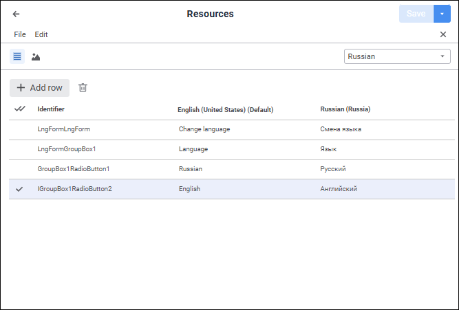Uncheck the IGroupBox1RadioButton2 row checkmark

(19, 189)
